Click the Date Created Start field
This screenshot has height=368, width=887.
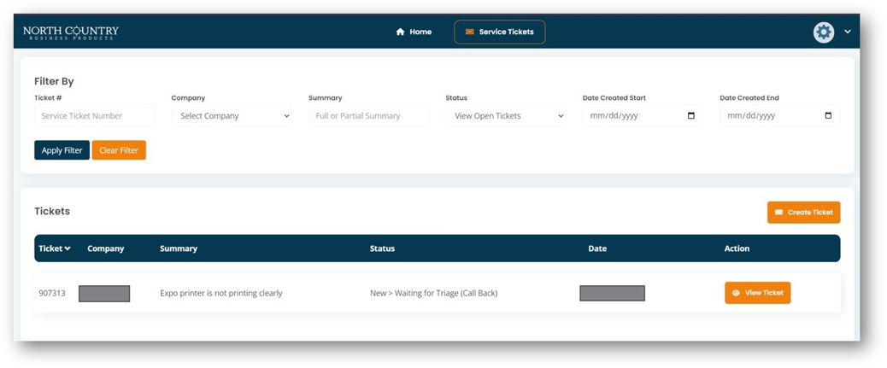click(x=643, y=116)
